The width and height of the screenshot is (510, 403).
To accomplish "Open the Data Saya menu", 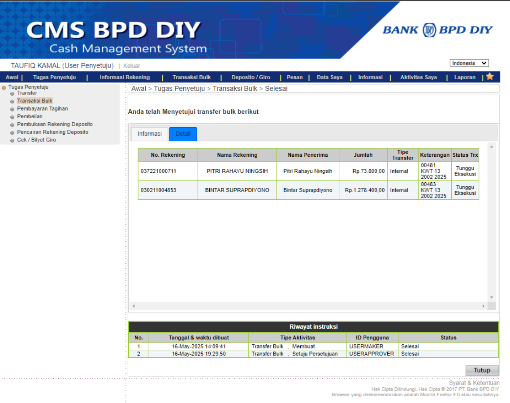I will click(329, 77).
